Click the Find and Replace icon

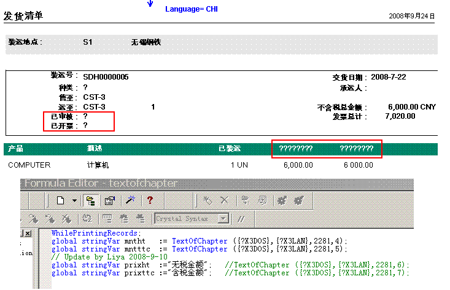click(87, 218)
